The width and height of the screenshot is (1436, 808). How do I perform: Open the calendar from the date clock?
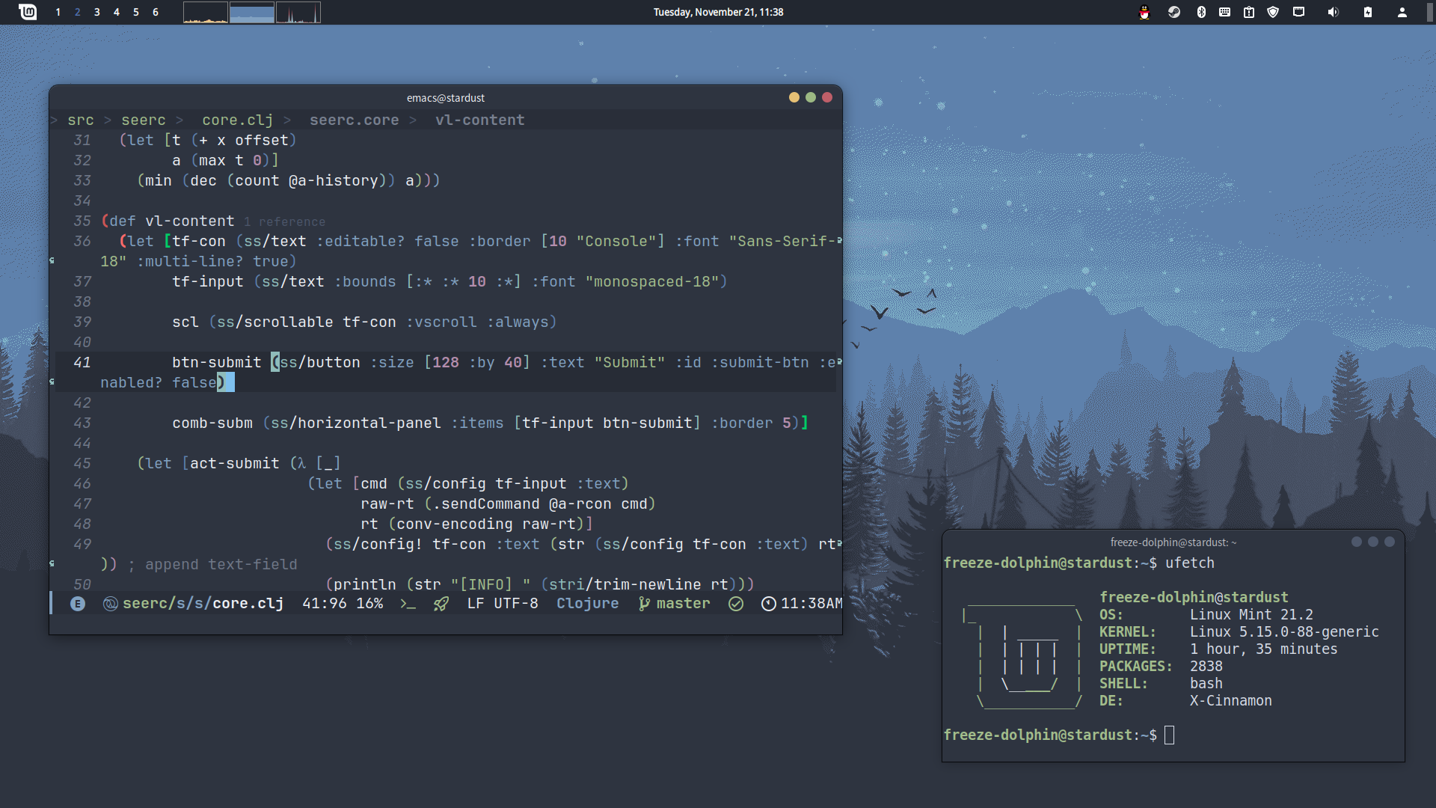[x=718, y=12]
